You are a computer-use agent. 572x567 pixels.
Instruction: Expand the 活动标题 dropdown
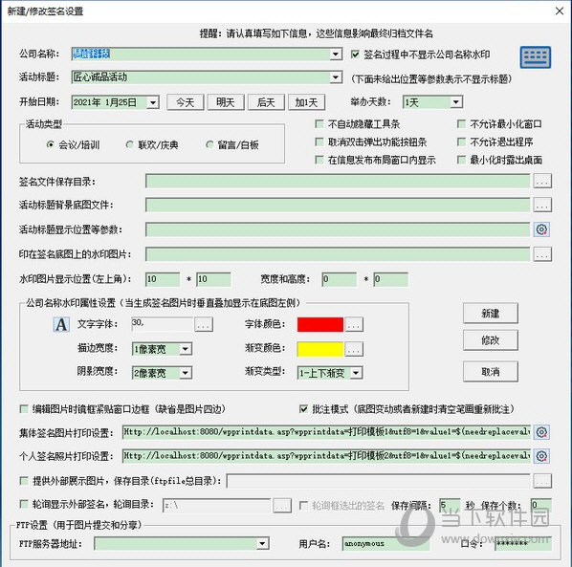point(335,77)
